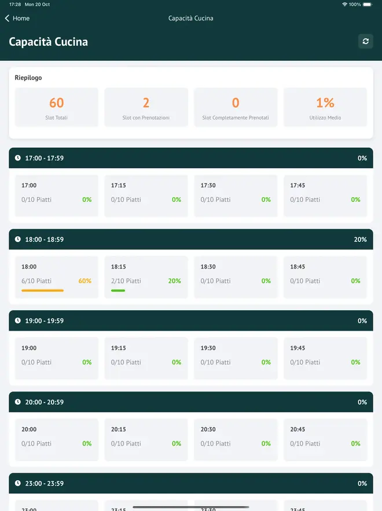382x511 pixels.
Task: Click the orange 60% progress bar
Action: click(42, 291)
